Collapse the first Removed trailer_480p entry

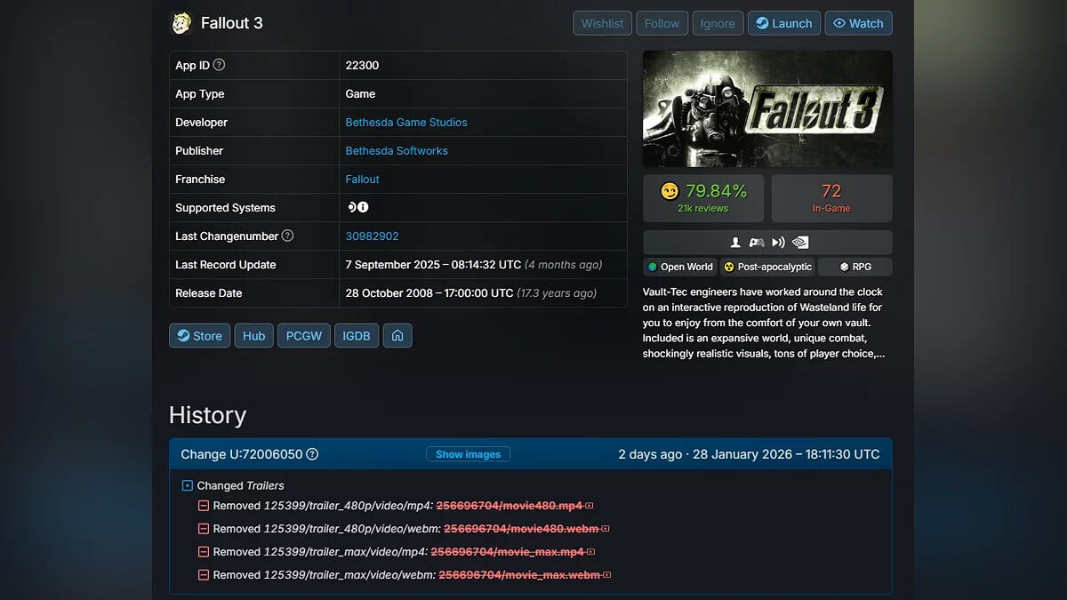[202, 505]
